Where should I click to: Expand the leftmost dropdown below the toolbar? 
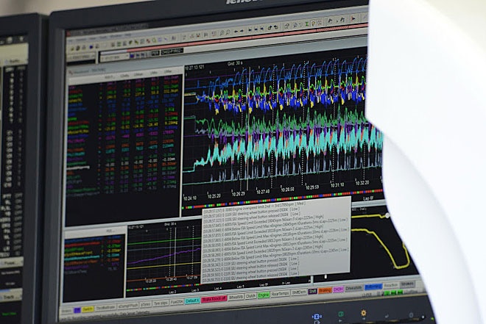coord(82,57)
